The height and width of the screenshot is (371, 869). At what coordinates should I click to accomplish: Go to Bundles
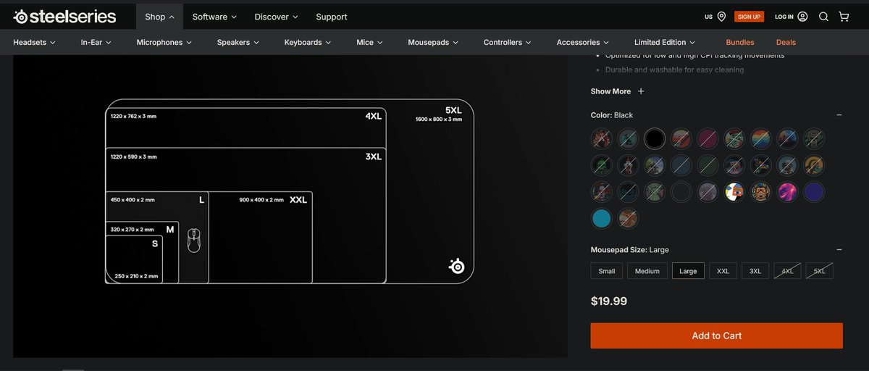point(740,42)
